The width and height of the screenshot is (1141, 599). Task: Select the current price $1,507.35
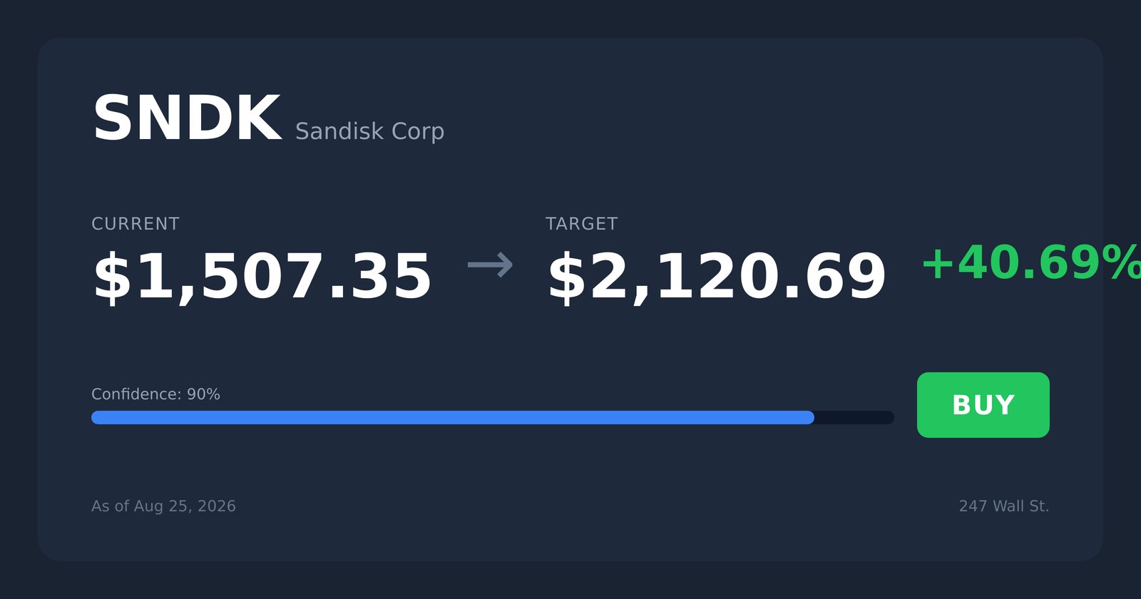(262, 277)
